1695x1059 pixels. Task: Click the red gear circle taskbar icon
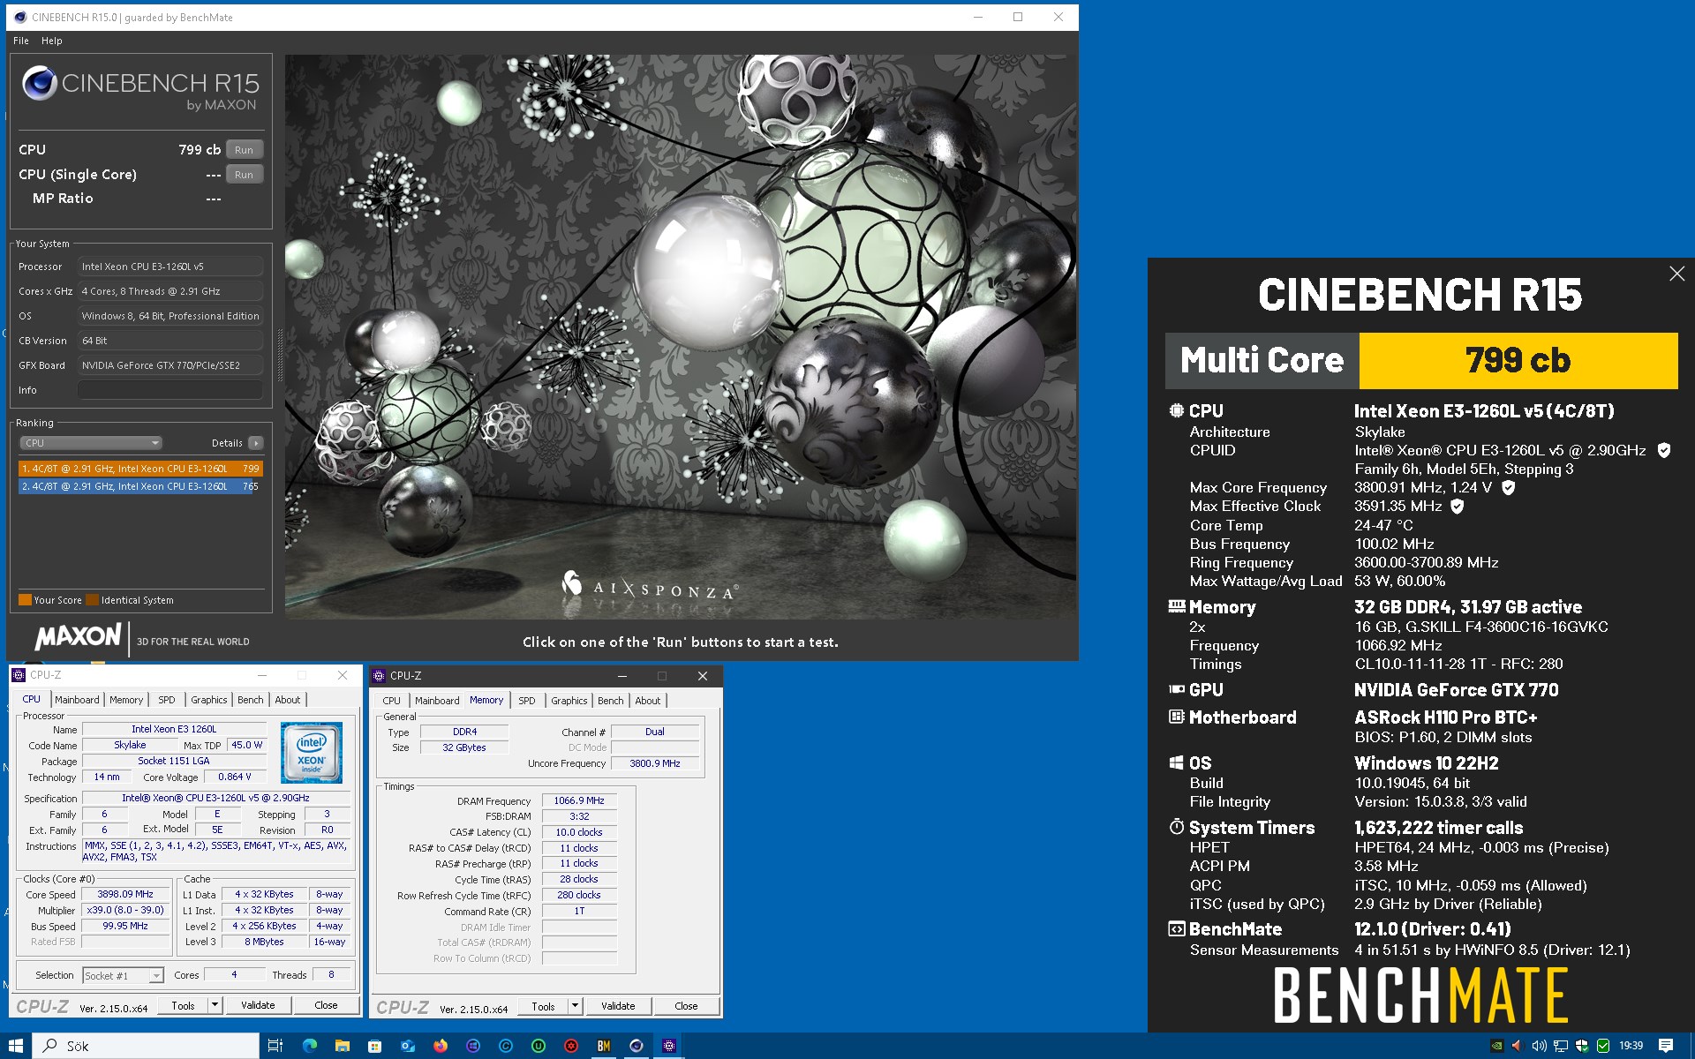(x=571, y=1046)
